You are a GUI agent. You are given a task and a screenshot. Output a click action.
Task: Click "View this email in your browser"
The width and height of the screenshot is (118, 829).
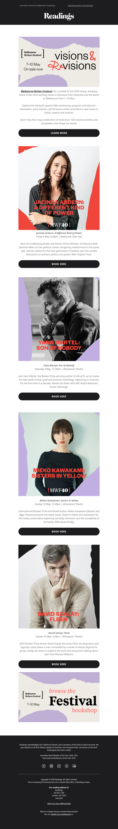(x=81, y=5)
